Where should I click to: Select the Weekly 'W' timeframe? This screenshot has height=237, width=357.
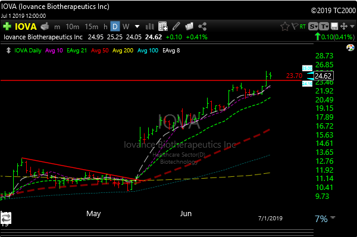(126, 27)
